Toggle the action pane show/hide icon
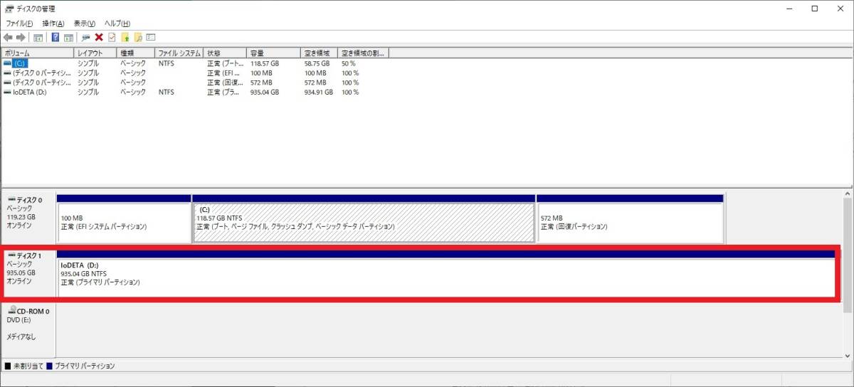Image resolution: width=854 pixels, height=387 pixels. [69, 37]
